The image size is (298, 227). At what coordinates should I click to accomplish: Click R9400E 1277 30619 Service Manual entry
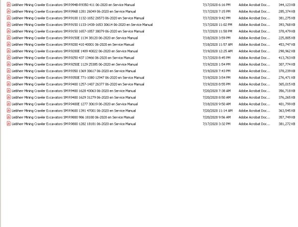(x=74, y=104)
